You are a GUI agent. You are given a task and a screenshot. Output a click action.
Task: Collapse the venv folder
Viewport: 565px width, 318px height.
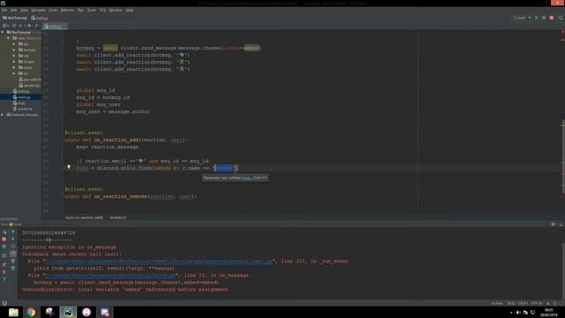click(8, 38)
